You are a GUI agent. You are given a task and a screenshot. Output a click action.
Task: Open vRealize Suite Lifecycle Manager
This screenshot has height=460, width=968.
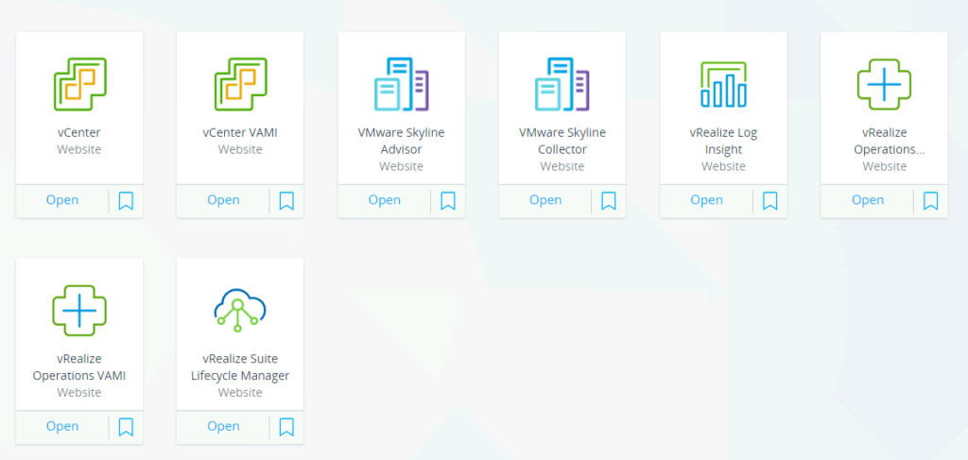click(223, 426)
